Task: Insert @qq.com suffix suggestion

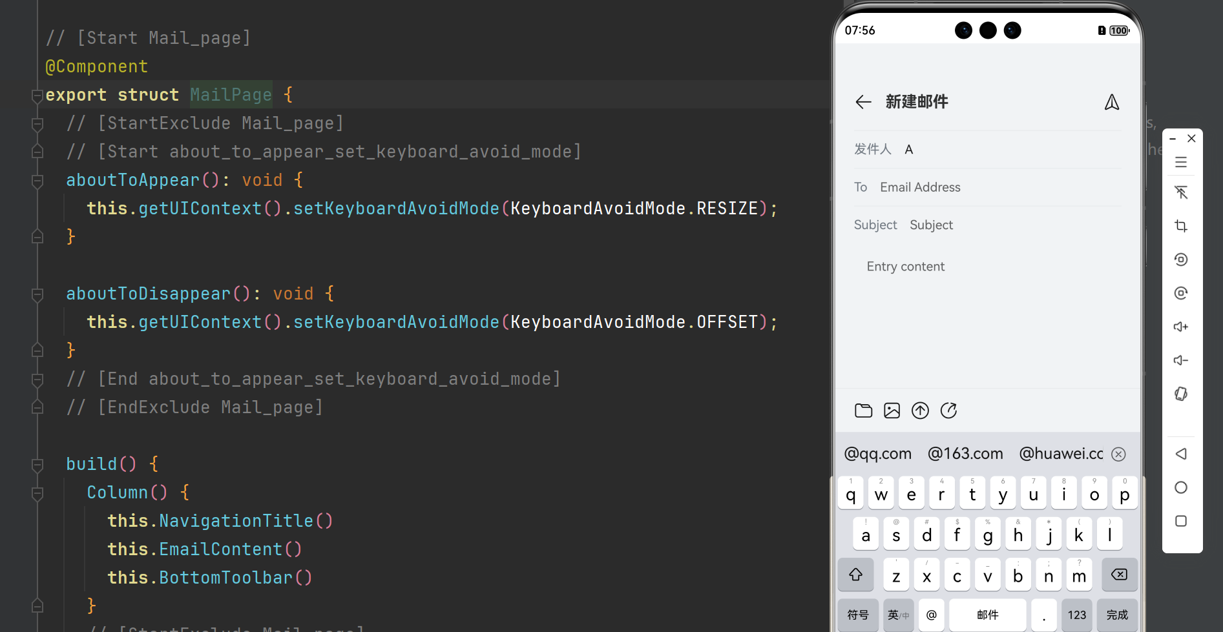Action: coord(878,454)
